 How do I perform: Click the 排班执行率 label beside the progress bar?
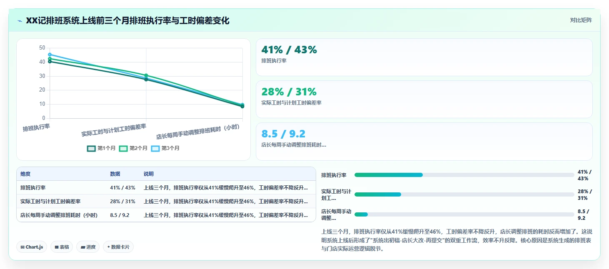click(334, 175)
